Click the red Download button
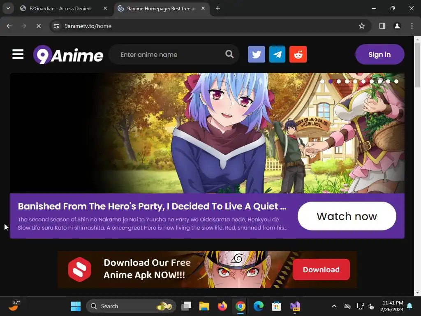Viewport: 421px width, 316px height. click(x=321, y=270)
